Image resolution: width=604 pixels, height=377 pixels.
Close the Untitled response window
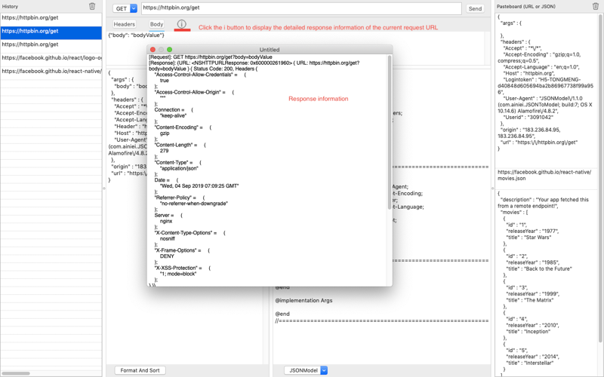pyautogui.click(x=153, y=50)
